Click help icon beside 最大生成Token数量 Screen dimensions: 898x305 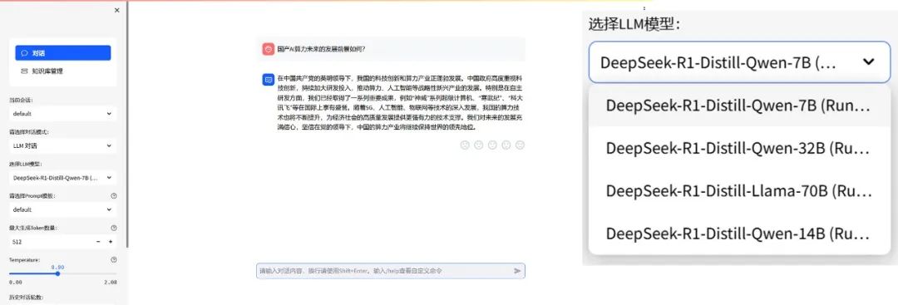(x=113, y=228)
